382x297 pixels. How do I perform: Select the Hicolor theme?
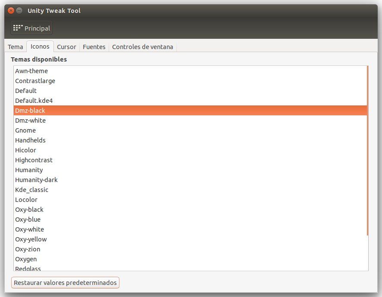[190, 150]
